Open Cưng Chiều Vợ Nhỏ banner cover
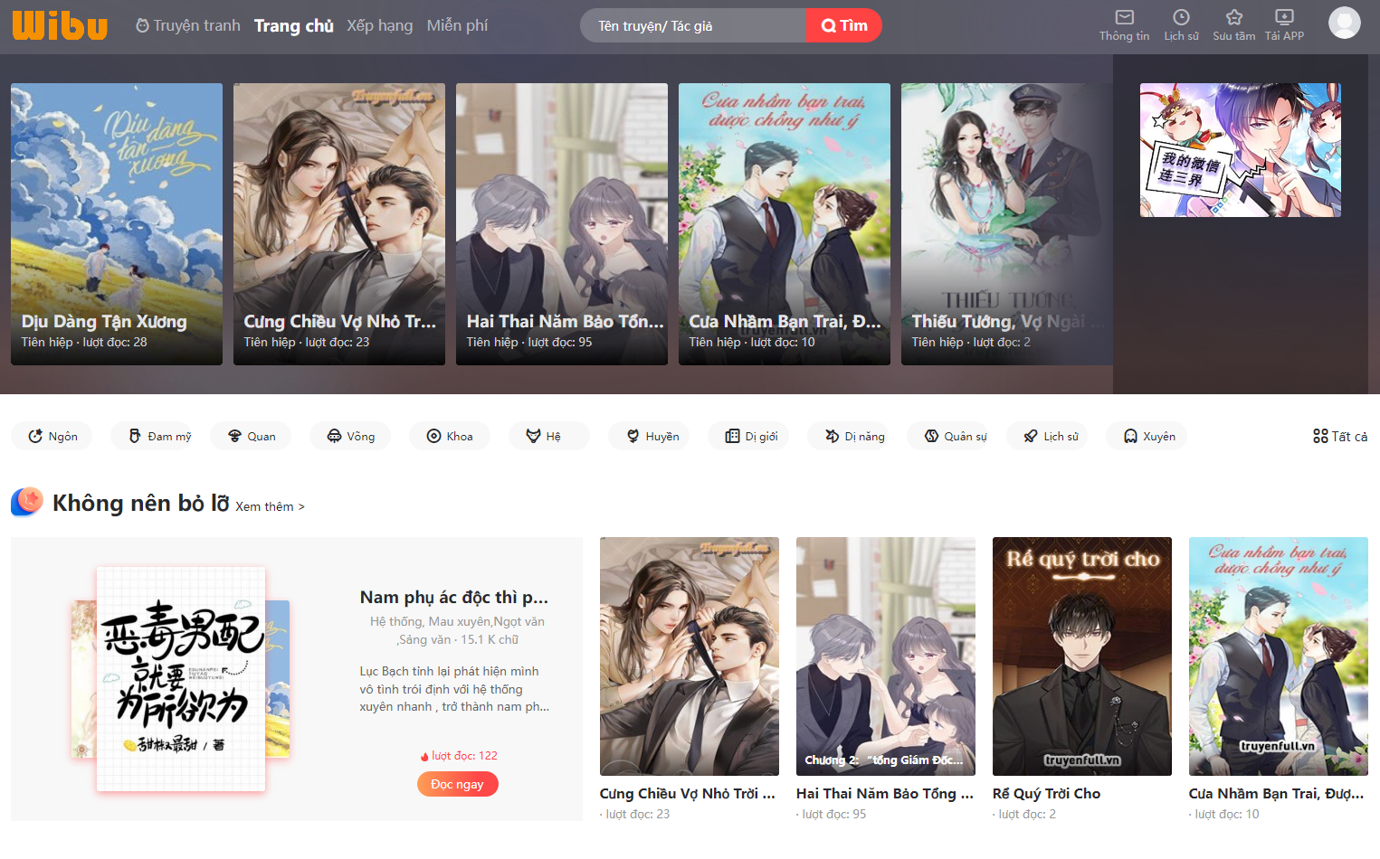This screenshot has height=859, width=1380. coord(339,224)
